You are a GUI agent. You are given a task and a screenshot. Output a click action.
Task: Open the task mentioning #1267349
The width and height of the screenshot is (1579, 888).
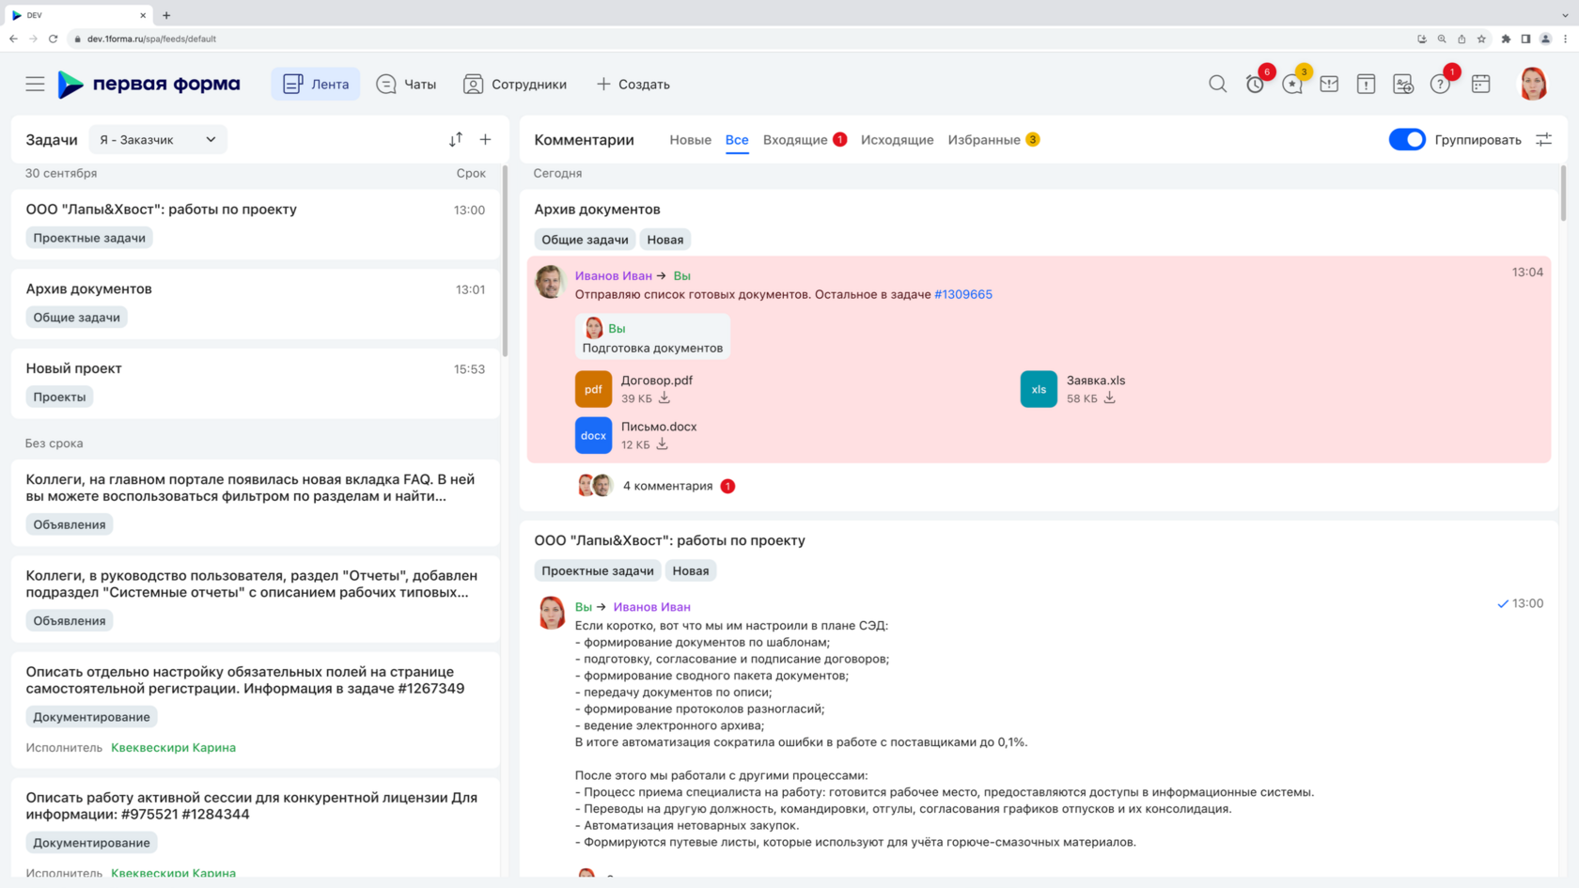256,709
